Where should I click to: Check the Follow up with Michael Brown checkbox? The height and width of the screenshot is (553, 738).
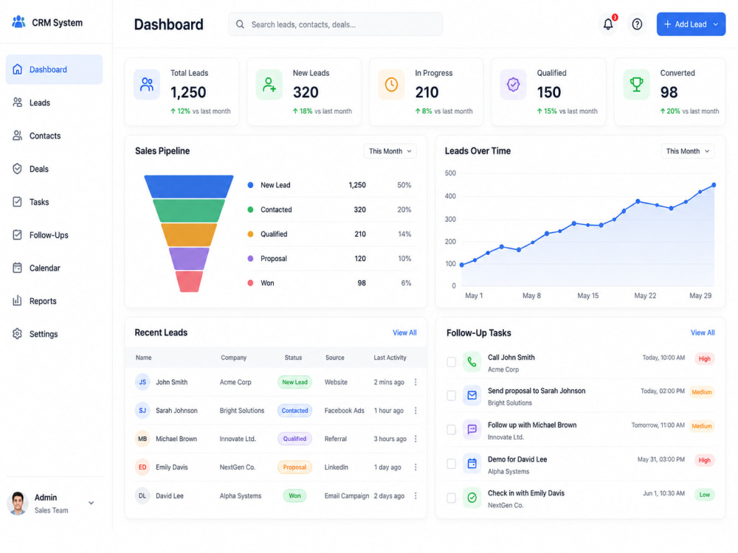coord(452,429)
